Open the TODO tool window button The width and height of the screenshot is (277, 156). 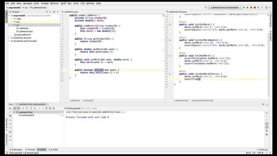(53, 149)
